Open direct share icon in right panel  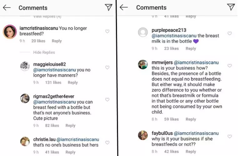230,7
